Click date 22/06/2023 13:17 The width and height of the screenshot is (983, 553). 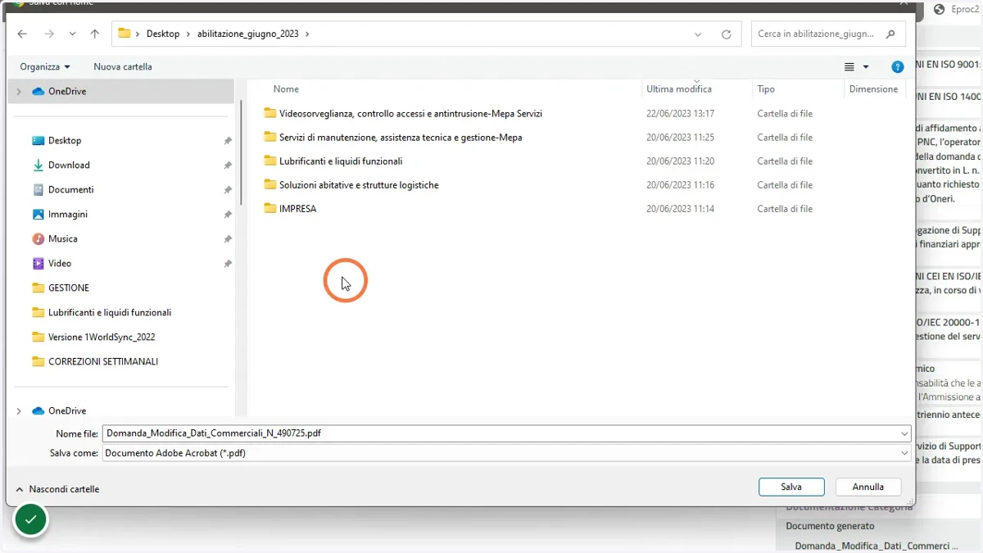[680, 114]
